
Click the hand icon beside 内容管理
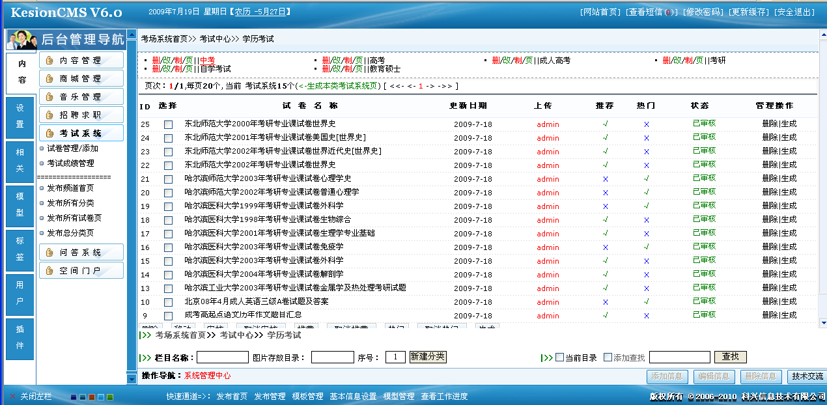click(x=49, y=61)
